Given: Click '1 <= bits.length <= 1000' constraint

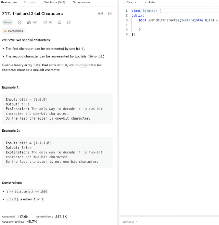Looking at the screenshot, I should click(x=27, y=191).
